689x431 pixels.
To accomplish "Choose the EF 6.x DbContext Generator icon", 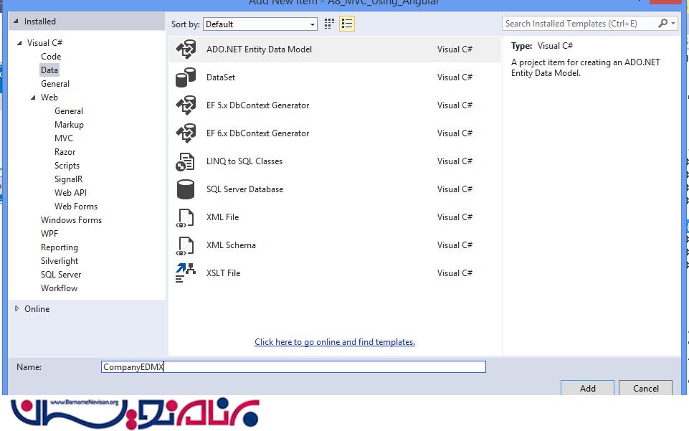I will coord(186,133).
